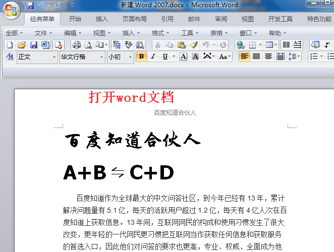Screen dimensions: 334x252
Task: Click the Office Button orb
Action: tap(11, 10)
